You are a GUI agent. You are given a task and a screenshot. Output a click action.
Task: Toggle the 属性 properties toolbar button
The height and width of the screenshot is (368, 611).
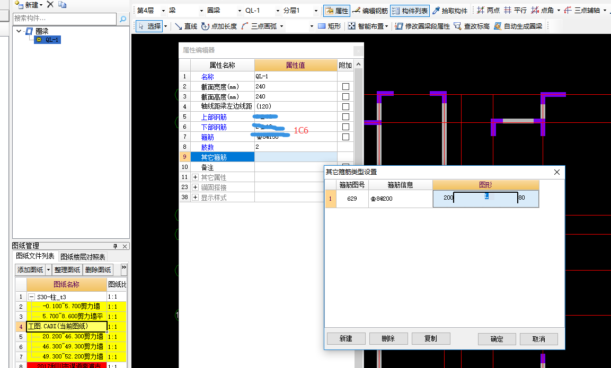(x=337, y=11)
